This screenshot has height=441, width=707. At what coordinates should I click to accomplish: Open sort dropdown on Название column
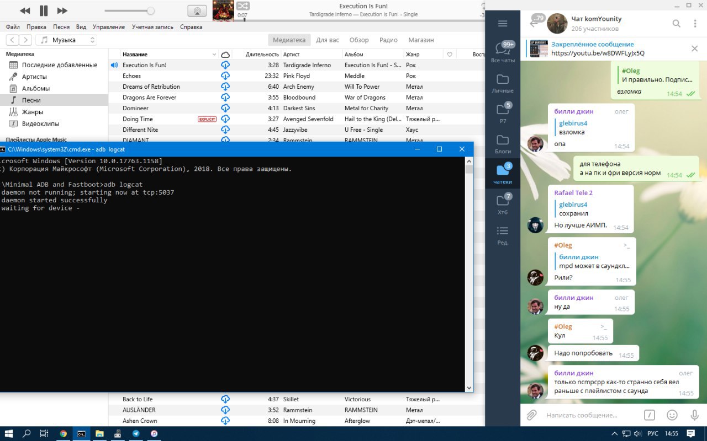click(x=214, y=55)
